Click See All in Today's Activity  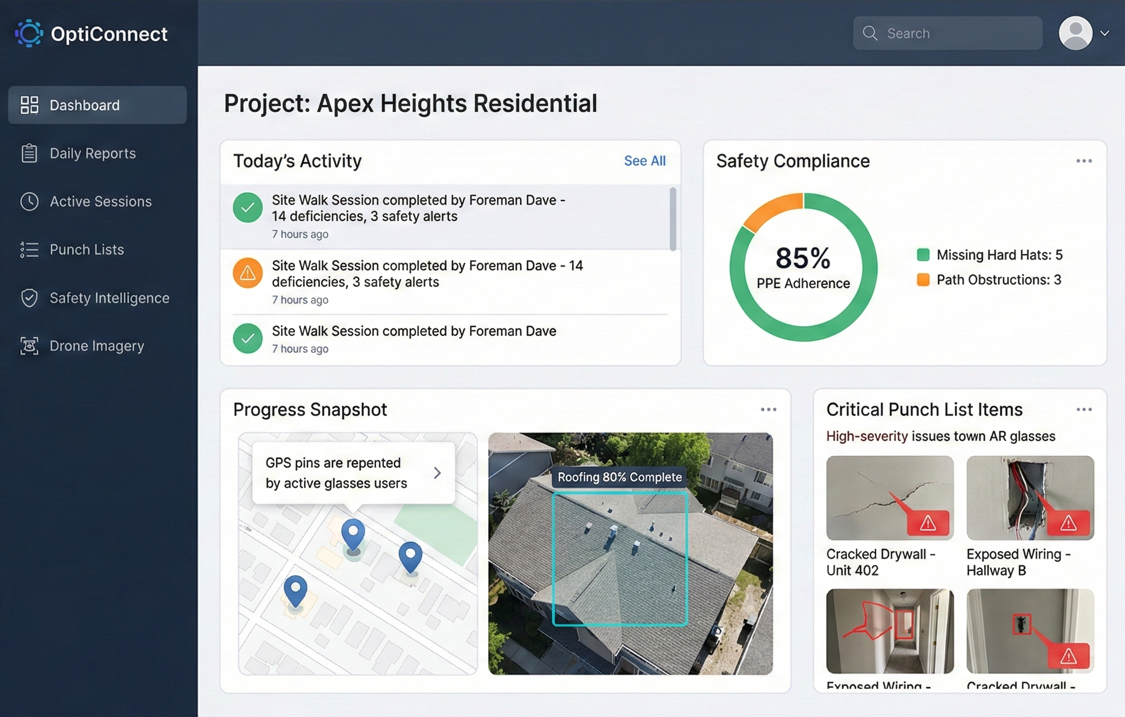[x=644, y=160]
